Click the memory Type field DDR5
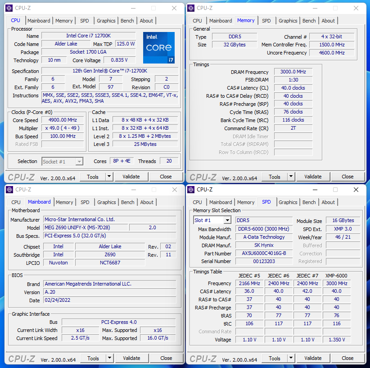The image size is (370, 368). click(x=235, y=36)
